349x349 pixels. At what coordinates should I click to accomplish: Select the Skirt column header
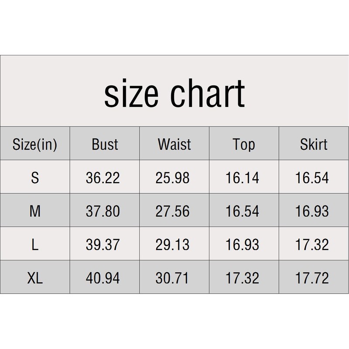tap(314, 144)
